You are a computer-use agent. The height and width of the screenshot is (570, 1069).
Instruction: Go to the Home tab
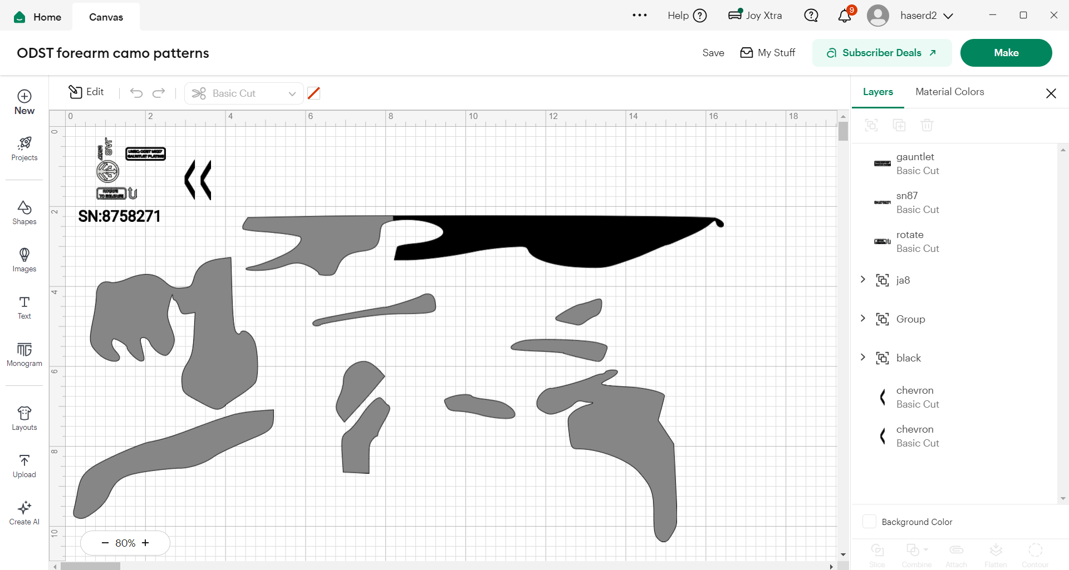pos(38,17)
